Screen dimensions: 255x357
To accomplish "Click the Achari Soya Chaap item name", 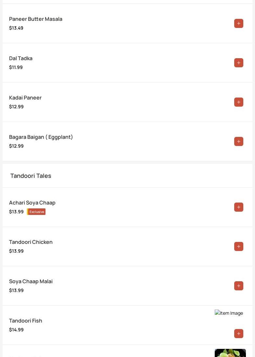I will (x=32, y=203).
